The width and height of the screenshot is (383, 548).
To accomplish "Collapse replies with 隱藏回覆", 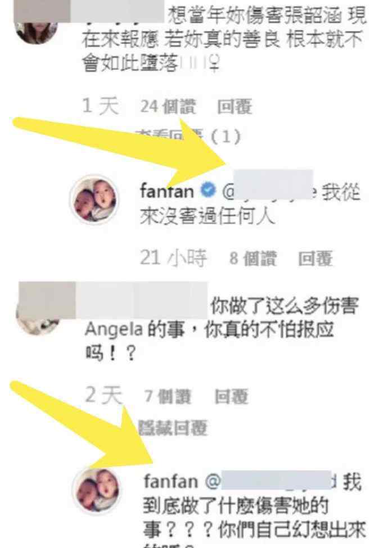I will (x=173, y=427).
